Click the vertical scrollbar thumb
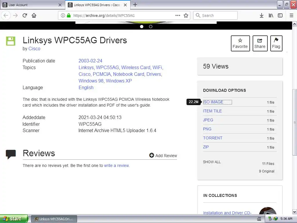The height and width of the screenshot is (223, 297). pyautogui.click(x=295, y=122)
